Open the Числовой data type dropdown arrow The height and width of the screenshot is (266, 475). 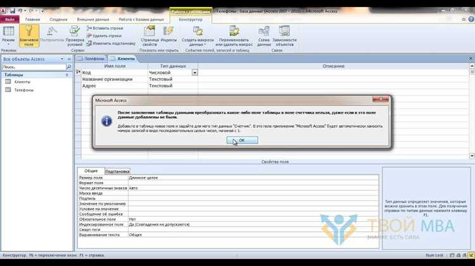pyautogui.click(x=195, y=73)
